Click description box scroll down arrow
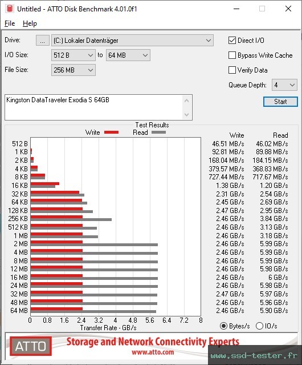This screenshot has height=365, width=302. point(187,114)
